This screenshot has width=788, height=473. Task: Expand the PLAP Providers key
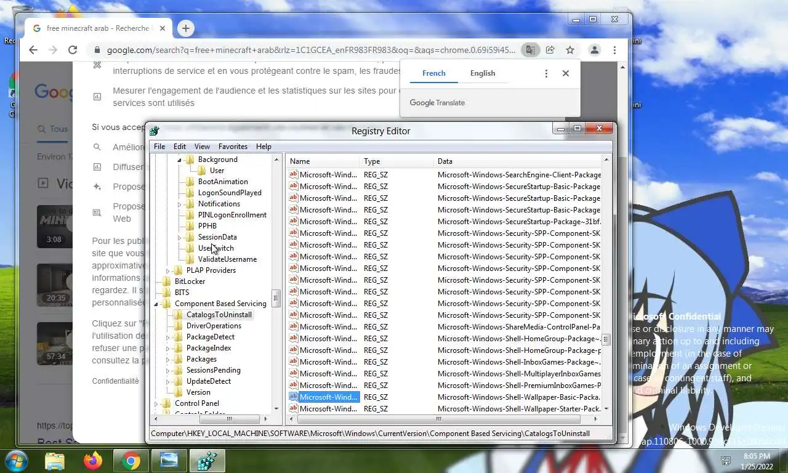click(x=168, y=270)
